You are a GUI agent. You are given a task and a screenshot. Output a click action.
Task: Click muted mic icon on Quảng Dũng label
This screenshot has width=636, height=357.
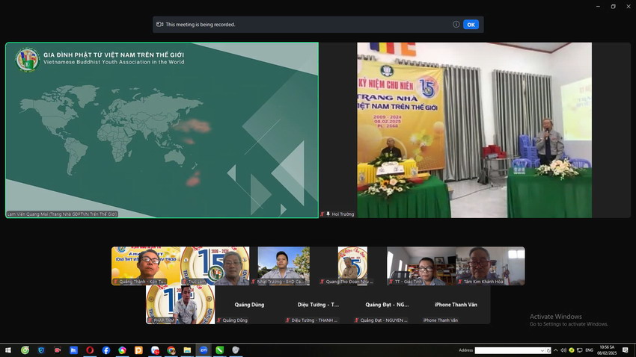point(219,320)
